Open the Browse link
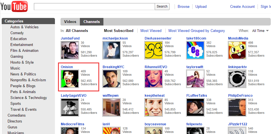Image resolution: width=271 pixels, height=134 pixels. click(x=184, y=6)
